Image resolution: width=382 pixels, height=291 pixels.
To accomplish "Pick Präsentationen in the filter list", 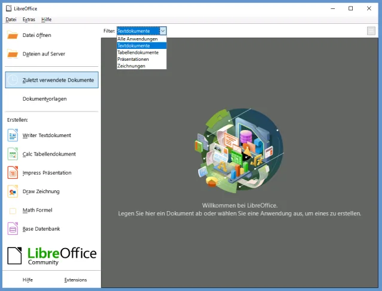I will tap(133, 59).
